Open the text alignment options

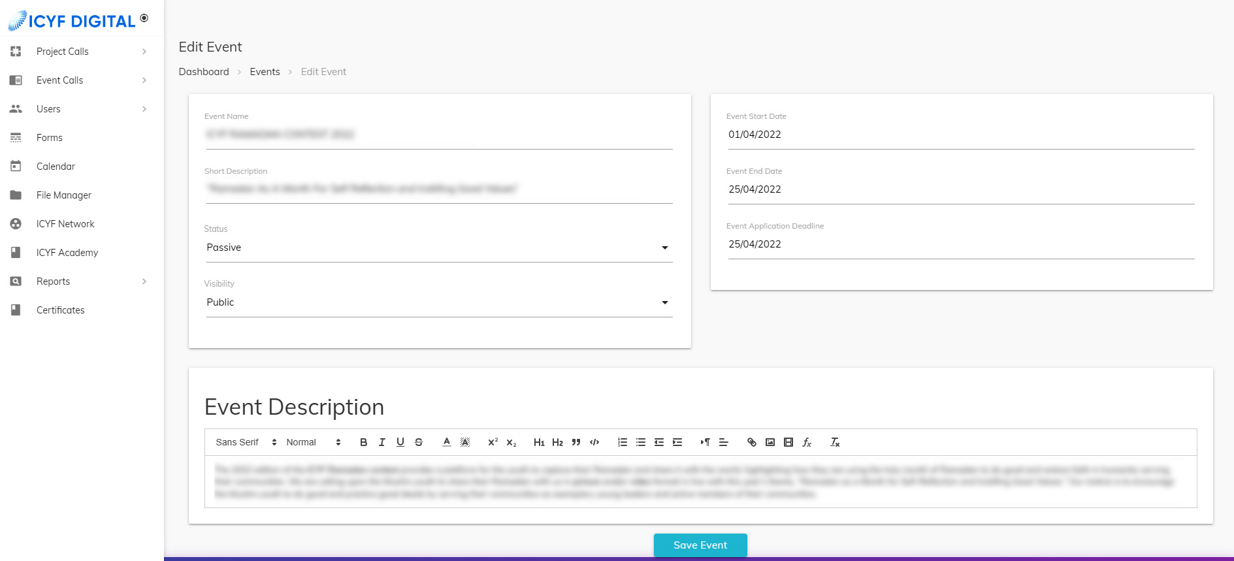(x=724, y=442)
